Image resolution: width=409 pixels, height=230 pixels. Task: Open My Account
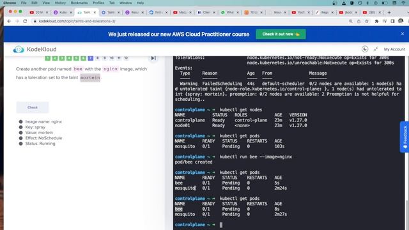click(394, 49)
